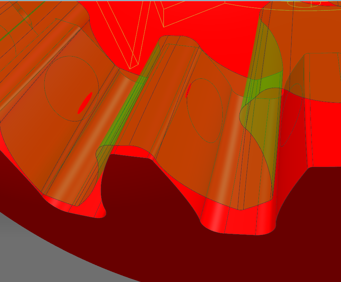Select the ellipse outline on the middle tooth

click(205, 111)
